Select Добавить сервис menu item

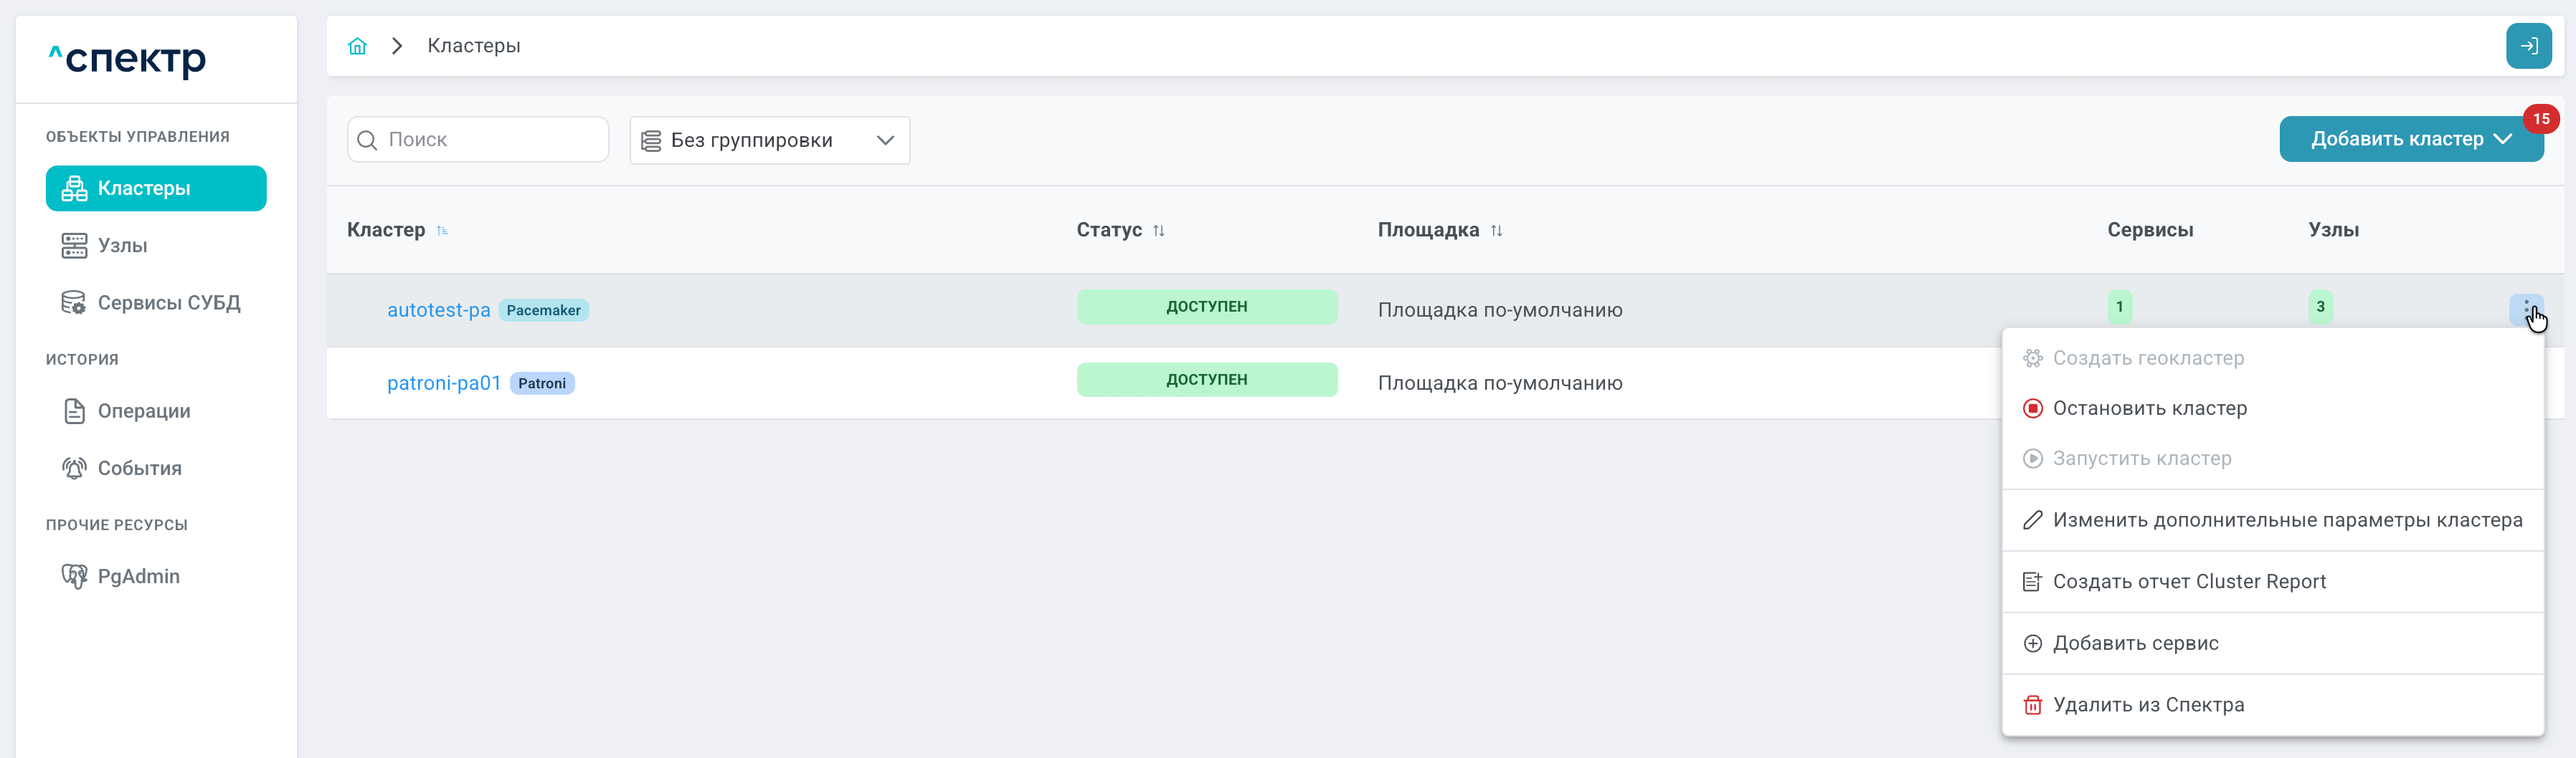2273,644
